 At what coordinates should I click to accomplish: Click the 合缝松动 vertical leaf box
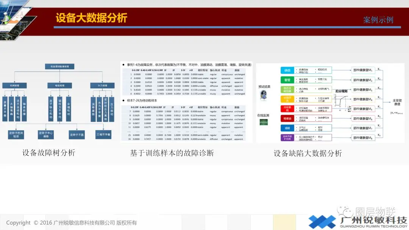coord(69,109)
